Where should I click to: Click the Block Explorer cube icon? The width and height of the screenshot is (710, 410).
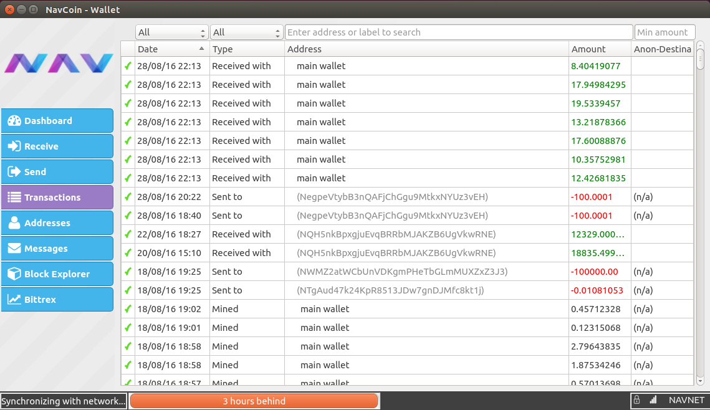(x=14, y=274)
